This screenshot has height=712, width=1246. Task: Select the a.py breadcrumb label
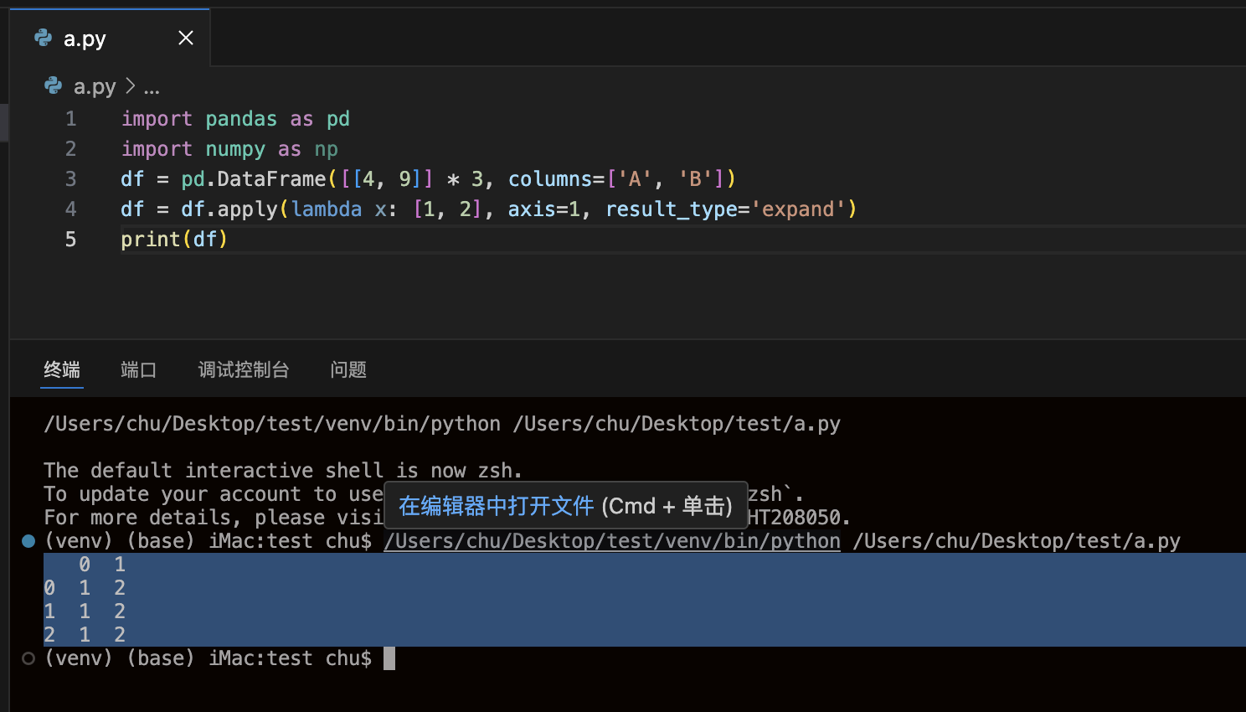coord(95,86)
